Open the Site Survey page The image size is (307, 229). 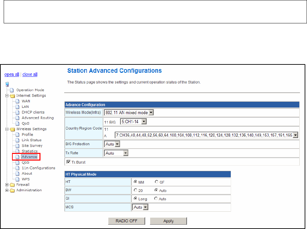[x=32, y=146]
